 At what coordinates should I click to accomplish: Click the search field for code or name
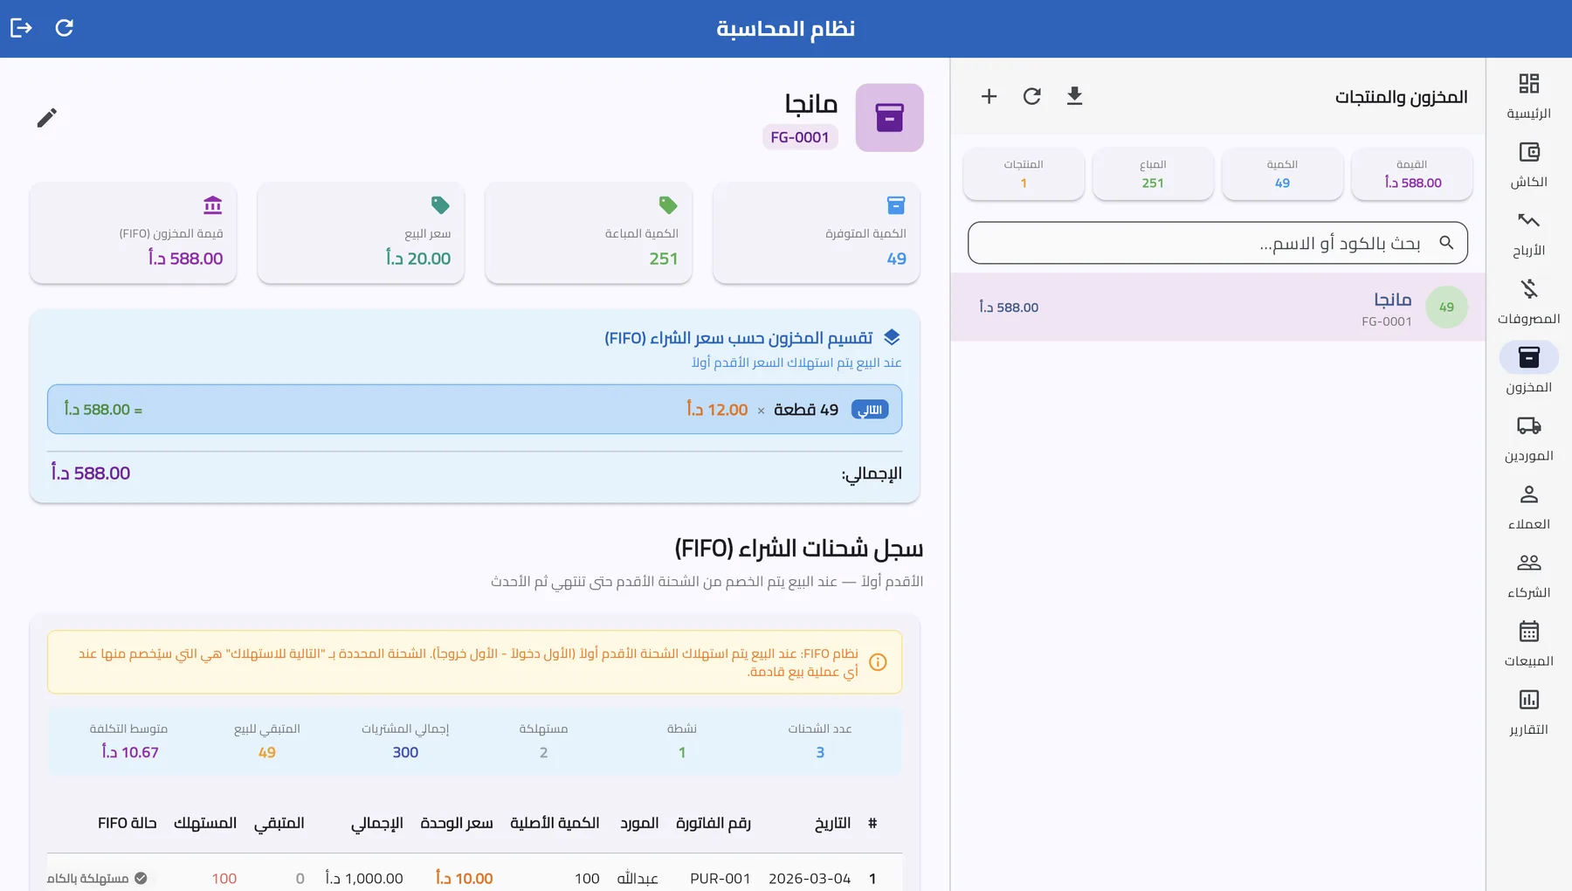coord(1217,243)
